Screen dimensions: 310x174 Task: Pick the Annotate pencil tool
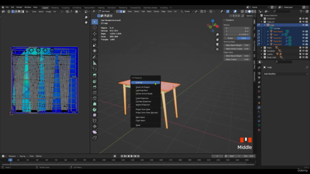click(x=95, y=57)
